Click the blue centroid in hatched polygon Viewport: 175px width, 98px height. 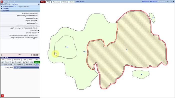tap(127, 49)
